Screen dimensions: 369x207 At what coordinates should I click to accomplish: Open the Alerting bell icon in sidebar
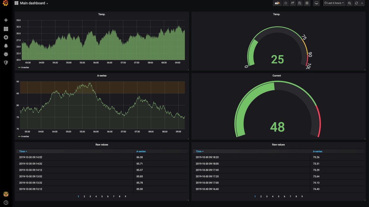[x=6, y=46]
